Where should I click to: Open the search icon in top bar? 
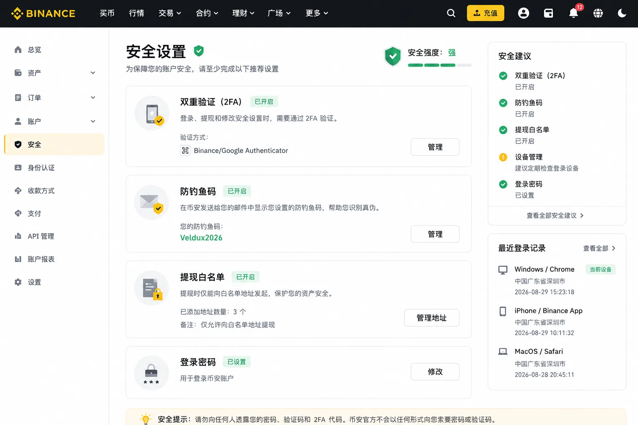click(x=451, y=13)
